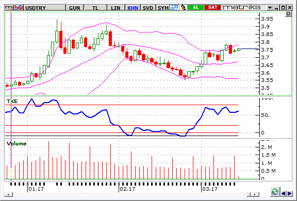Click the Matriks menu icon at title bar left
Viewport: 297px width, 201px height.
[9, 8]
